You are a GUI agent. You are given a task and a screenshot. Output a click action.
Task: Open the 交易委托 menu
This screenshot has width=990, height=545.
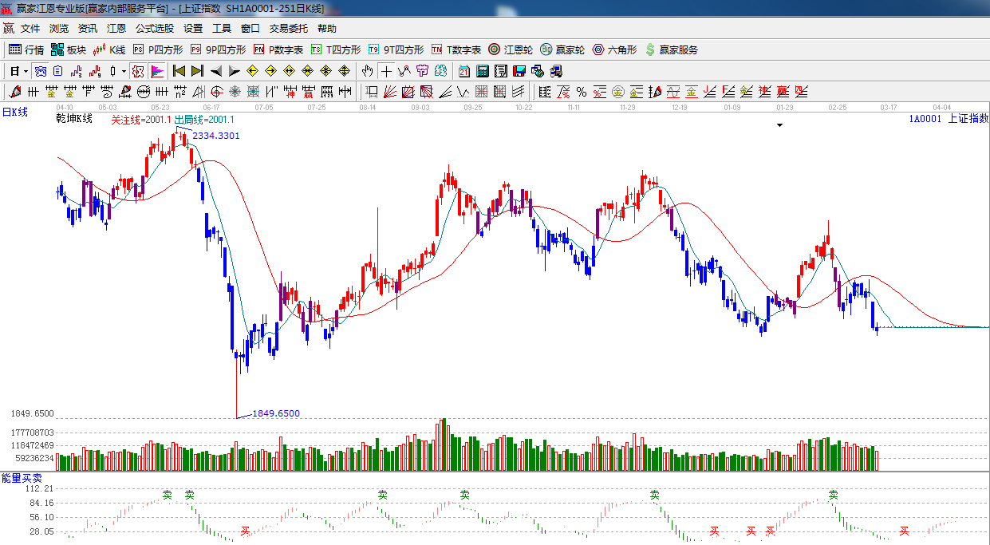tap(288, 29)
